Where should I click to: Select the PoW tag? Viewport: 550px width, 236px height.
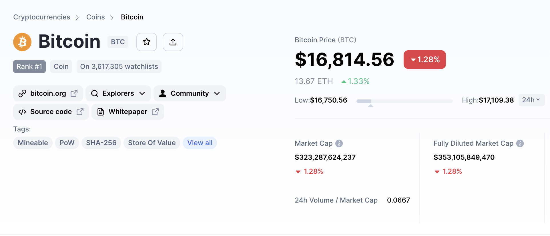67,143
